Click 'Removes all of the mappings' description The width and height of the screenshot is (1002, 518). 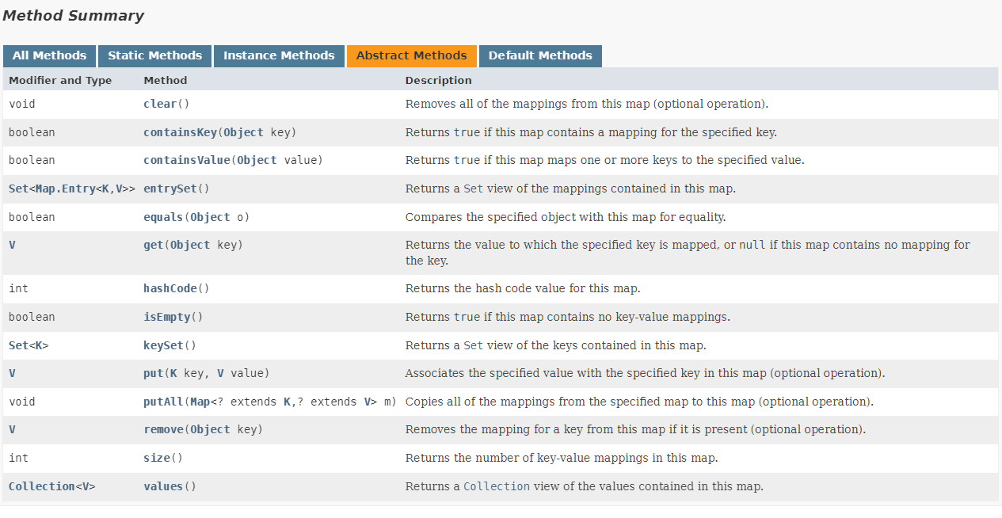(587, 104)
